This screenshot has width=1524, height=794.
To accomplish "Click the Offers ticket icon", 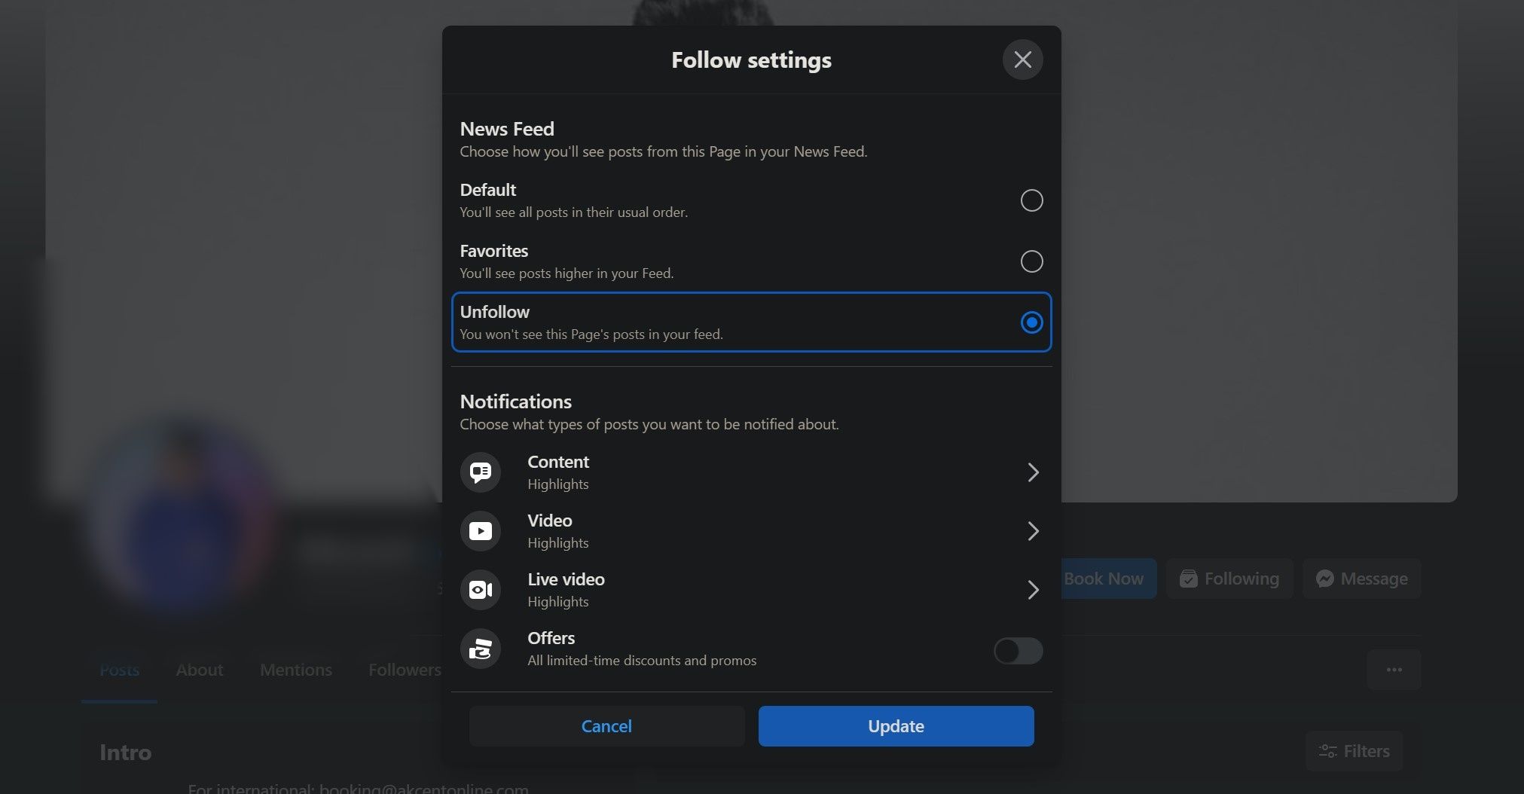I will point(480,649).
